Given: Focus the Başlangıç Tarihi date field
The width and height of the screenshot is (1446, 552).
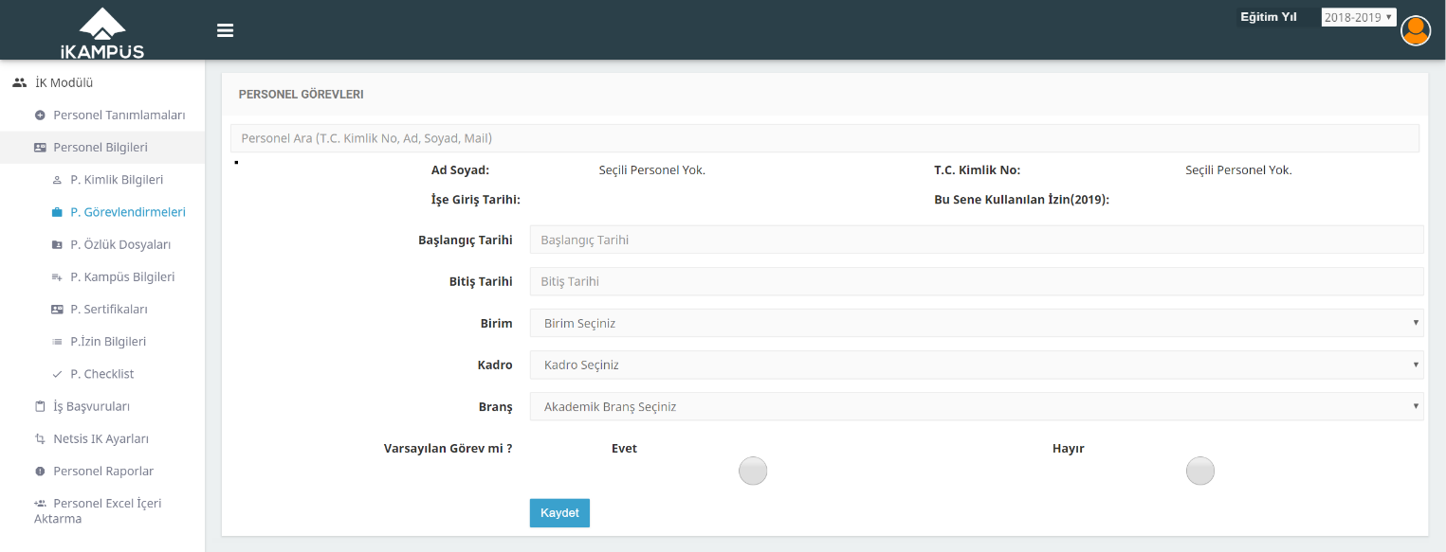Looking at the screenshot, I should (x=977, y=240).
